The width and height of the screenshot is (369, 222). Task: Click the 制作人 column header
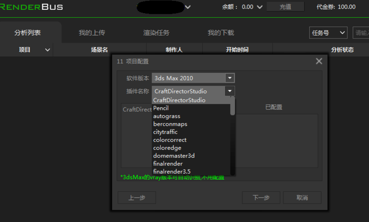pyautogui.click(x=174, y=50)
